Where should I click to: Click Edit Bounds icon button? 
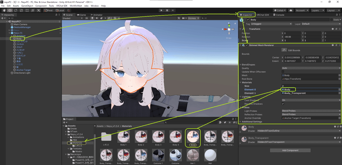(284, 50)
